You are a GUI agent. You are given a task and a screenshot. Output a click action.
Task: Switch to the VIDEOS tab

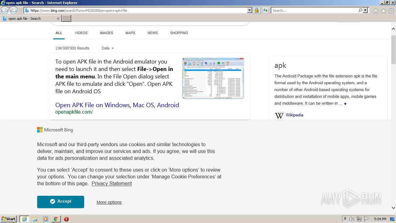click(x=81, y=33)
